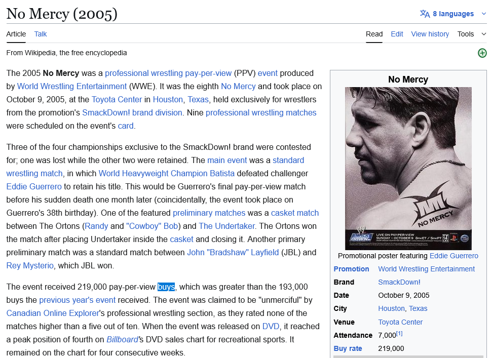The width and height of the screenshot is (491, 358).
Task: Click the card link
Action: (x=126, y=126)
